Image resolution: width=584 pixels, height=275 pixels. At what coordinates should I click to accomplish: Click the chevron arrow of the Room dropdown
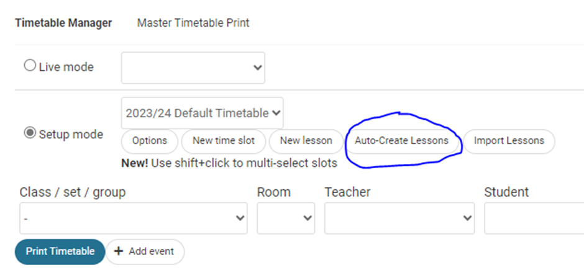click(x=308, y=219)
